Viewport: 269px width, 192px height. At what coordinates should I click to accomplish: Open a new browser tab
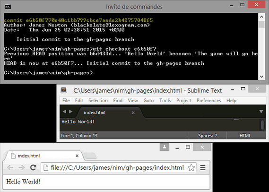(x=90, y=156)
